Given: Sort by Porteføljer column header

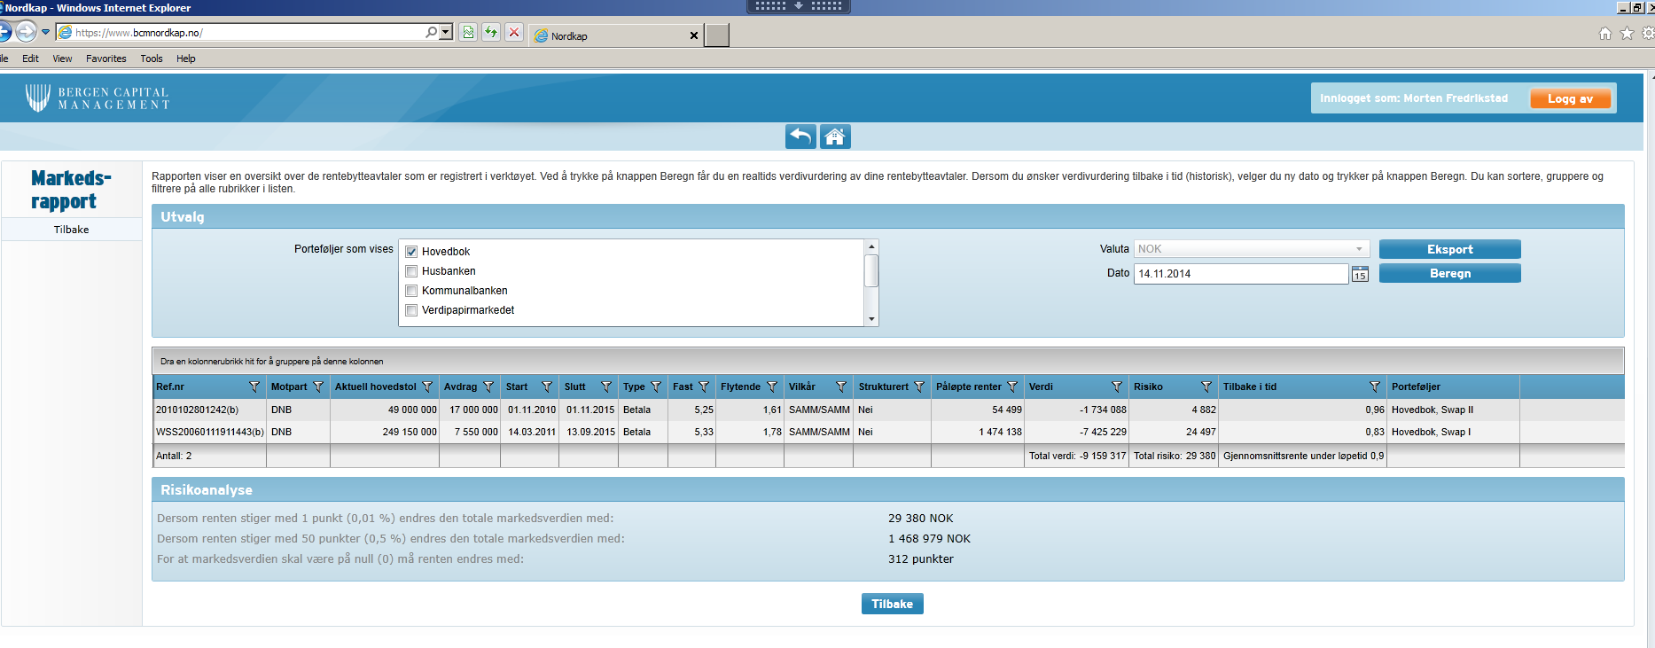Looking at the screenshot, I should 1416,386.
